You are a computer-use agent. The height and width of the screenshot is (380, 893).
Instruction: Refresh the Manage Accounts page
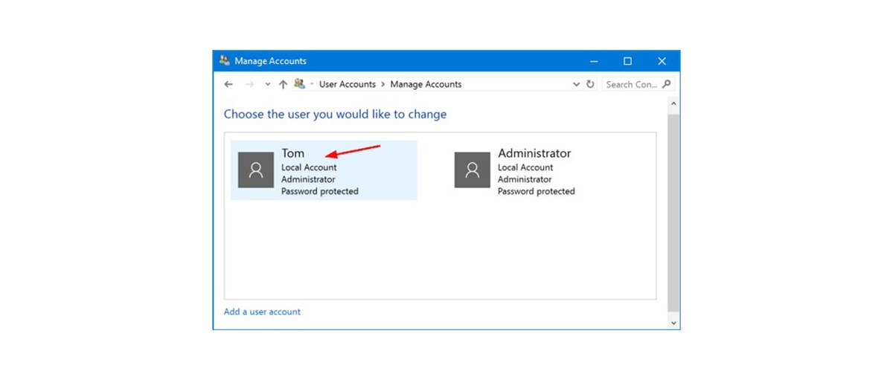(591, 85)
